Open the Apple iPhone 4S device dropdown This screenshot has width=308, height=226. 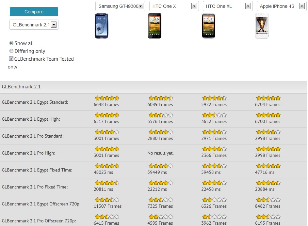281,6
